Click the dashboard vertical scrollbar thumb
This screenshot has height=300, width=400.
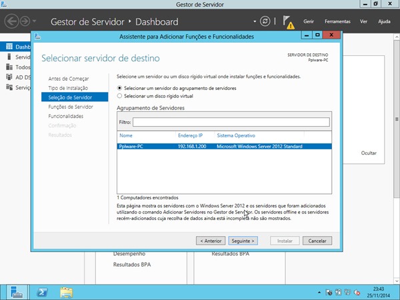point(397,119)
